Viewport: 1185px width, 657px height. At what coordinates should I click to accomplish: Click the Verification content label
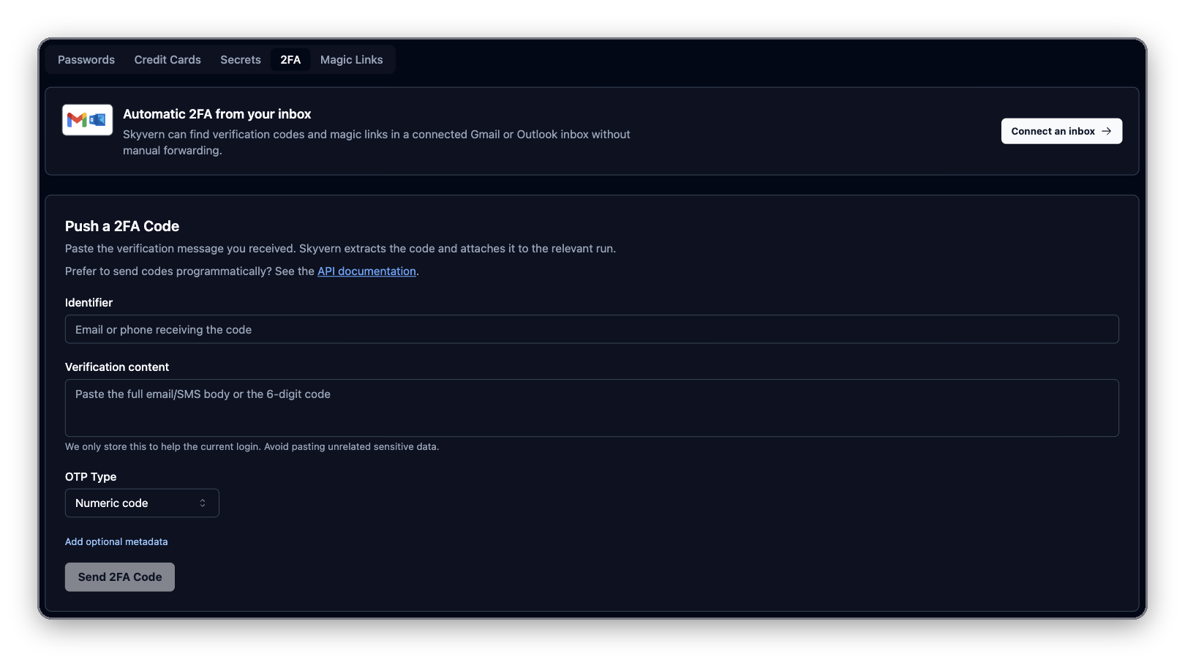click(x=117, y=367)
